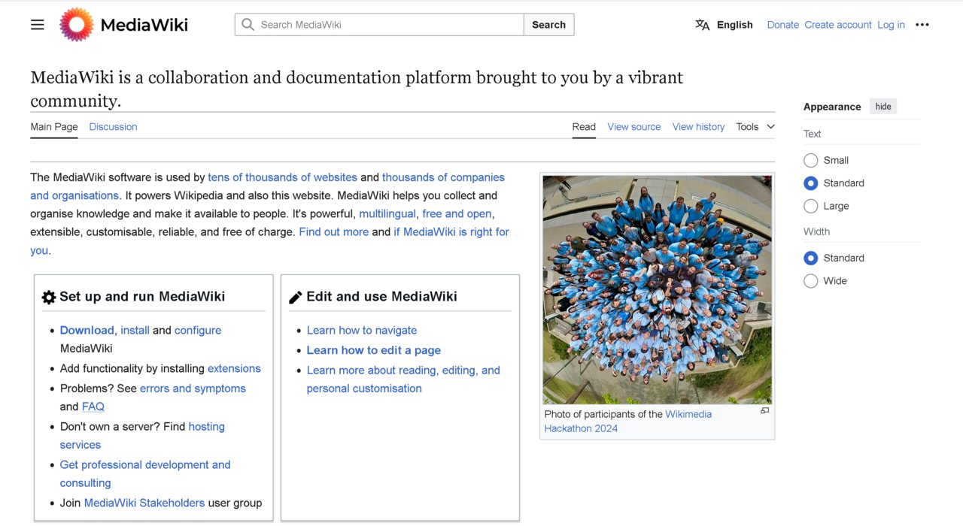The height and width of the screenshot is (526, 963).
Task: Switch to the Main Page tab
Action: coord(54,127)
